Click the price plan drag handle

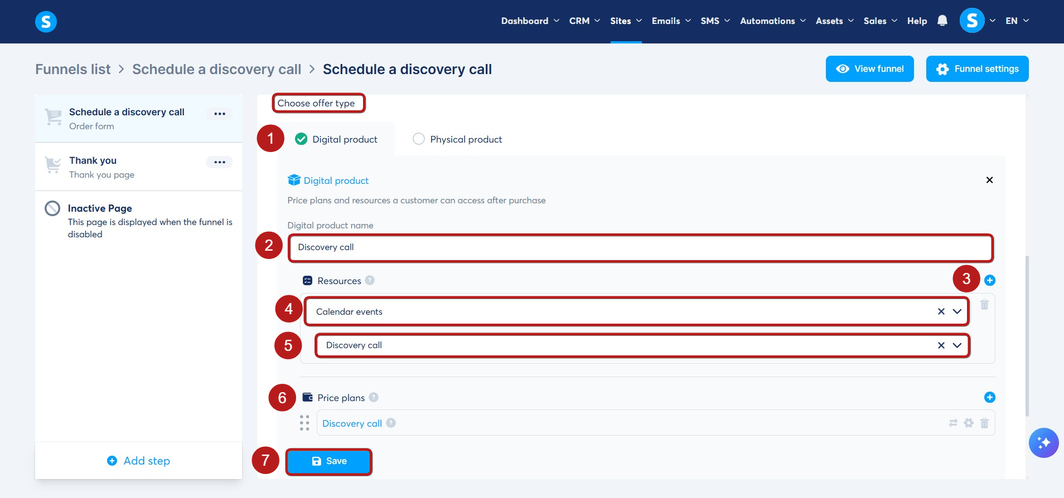(304, 423)
